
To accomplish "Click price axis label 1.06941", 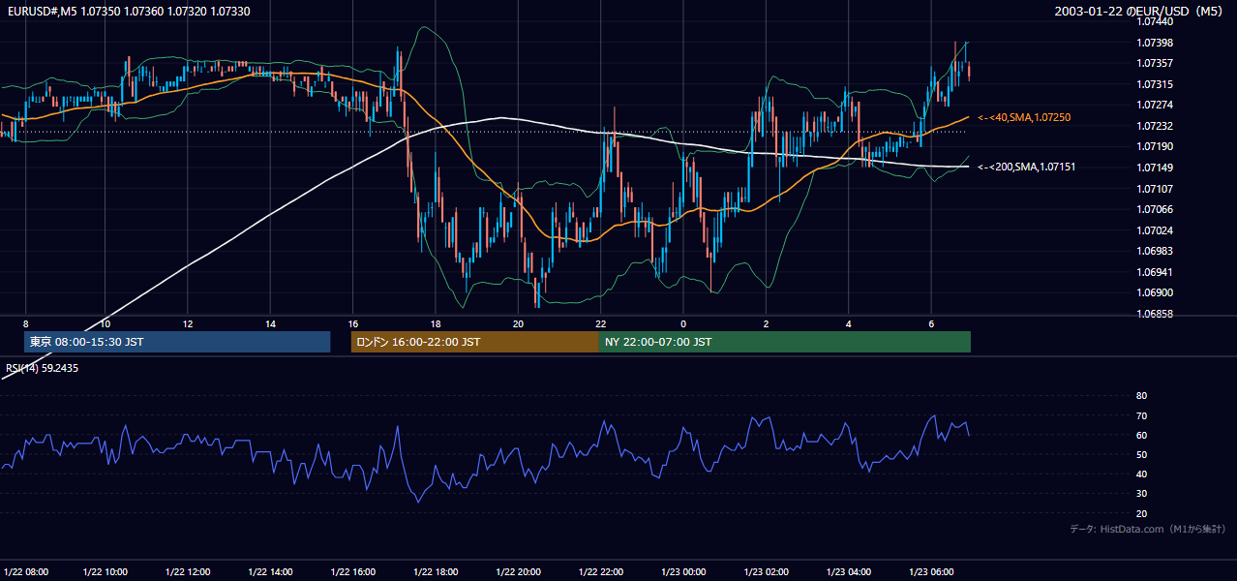I will 1153,272.
